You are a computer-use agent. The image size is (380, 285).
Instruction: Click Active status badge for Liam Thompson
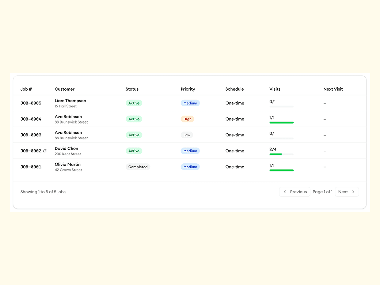point(134,103)
